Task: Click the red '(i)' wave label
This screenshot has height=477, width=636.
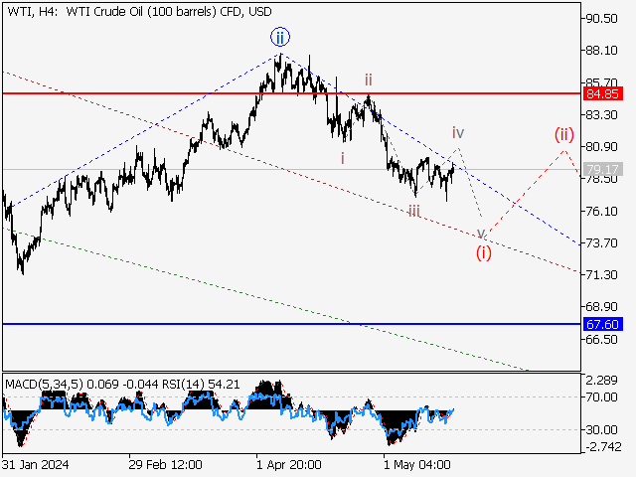Action: click(484, 253)
